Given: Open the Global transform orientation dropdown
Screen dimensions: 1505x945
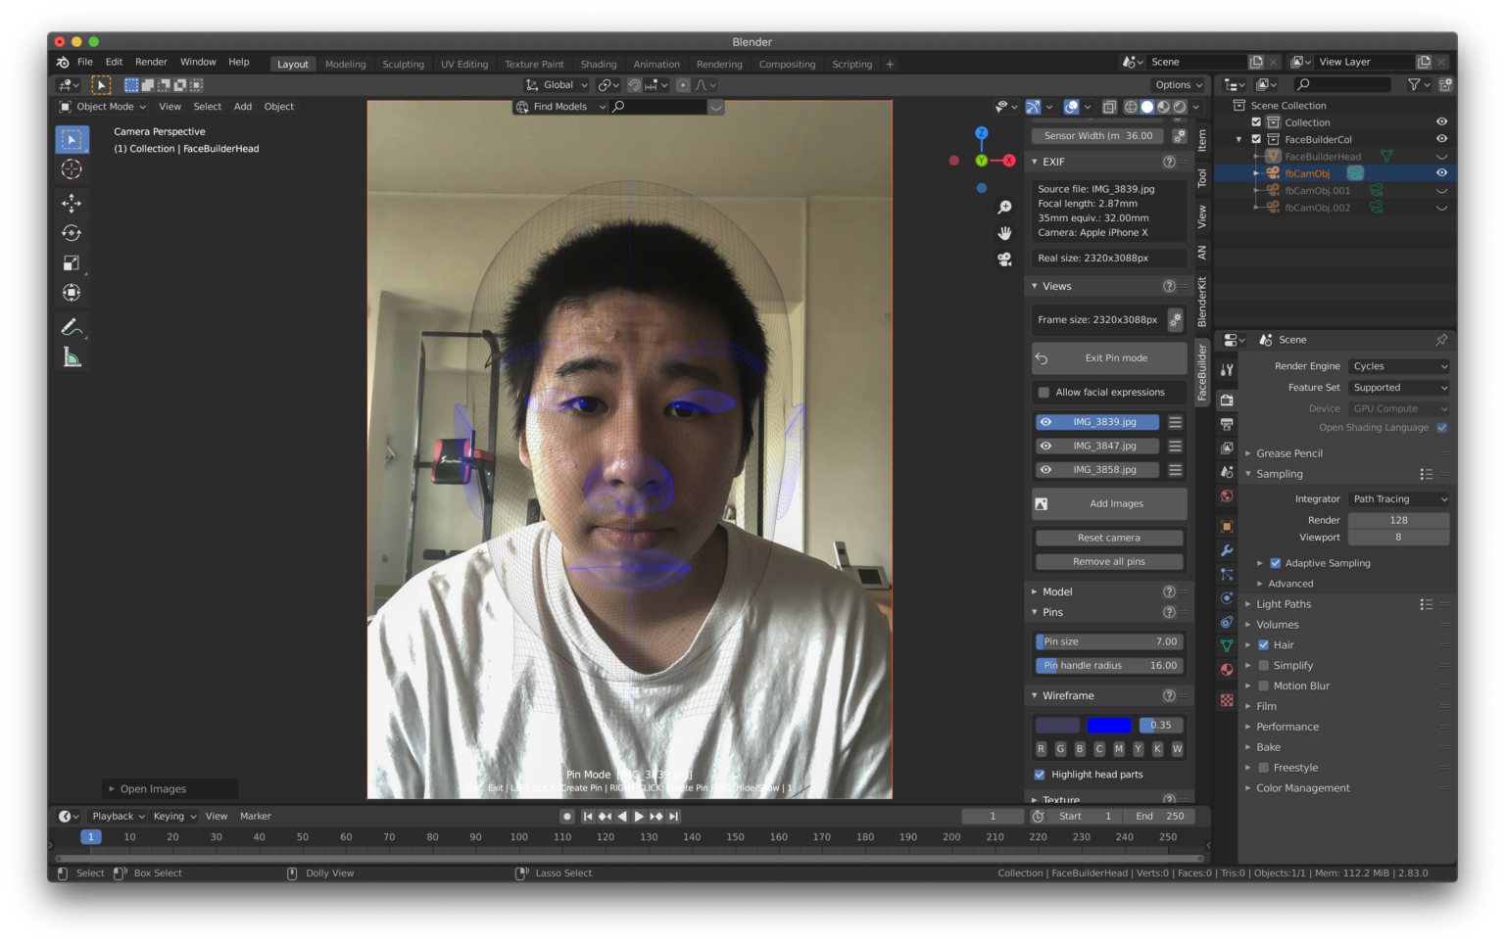Looking at the screenshot, I should pos(557,85).
